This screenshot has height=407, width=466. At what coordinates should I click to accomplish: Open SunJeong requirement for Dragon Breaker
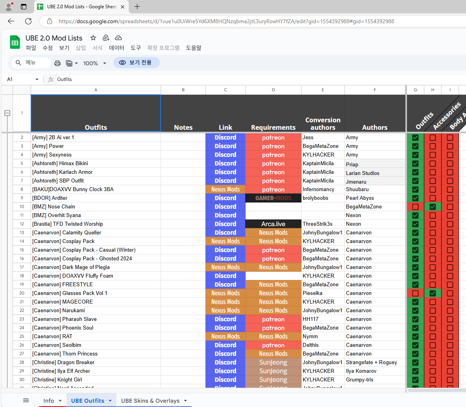point(273,362)
